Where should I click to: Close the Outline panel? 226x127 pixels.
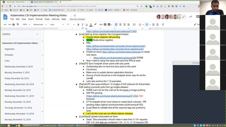pos(37,34)
